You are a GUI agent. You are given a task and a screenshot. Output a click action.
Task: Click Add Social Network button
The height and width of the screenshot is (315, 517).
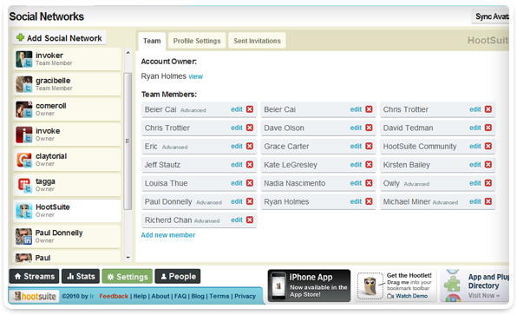pyautogui.click(x=59, y=38)
